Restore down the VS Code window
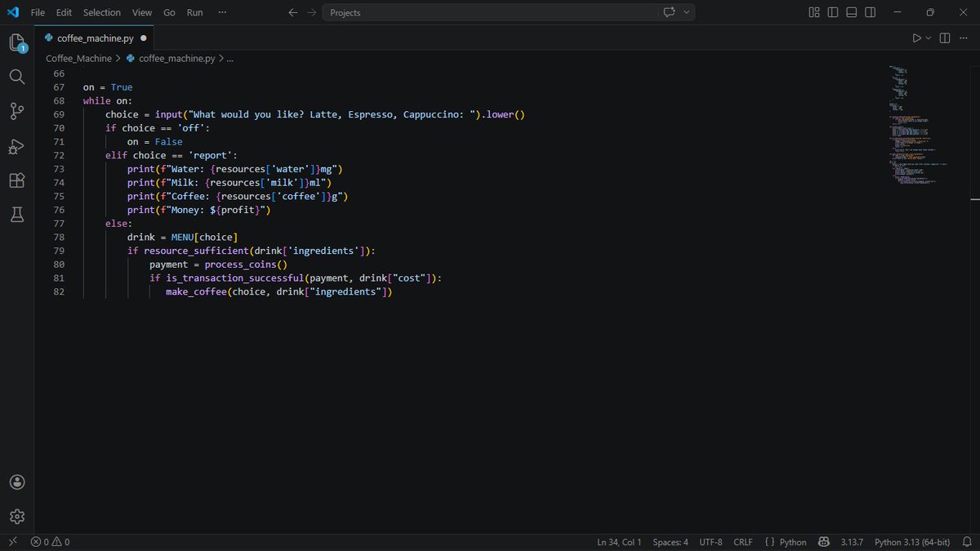 coord(929,12)
